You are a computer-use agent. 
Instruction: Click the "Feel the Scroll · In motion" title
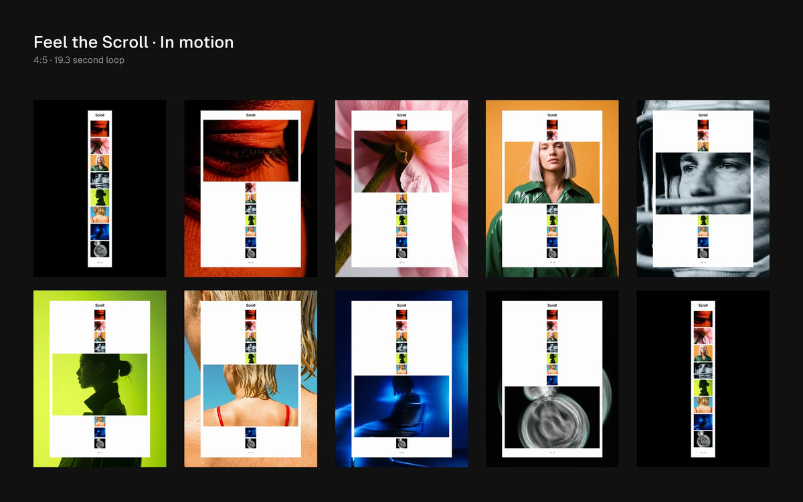(x=134, y=42)
